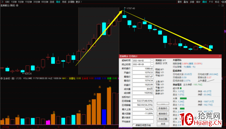This screenshot has height=129, width=226.
Task: Enable 保留区间显示线 checkbox
Action: 133,125
